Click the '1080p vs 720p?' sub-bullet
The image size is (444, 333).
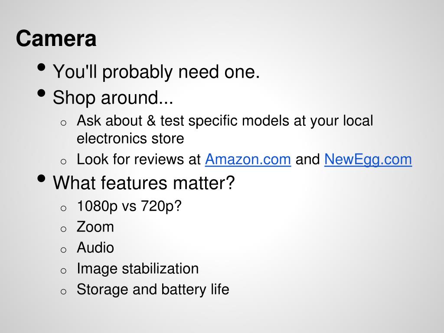click(129, 206)
